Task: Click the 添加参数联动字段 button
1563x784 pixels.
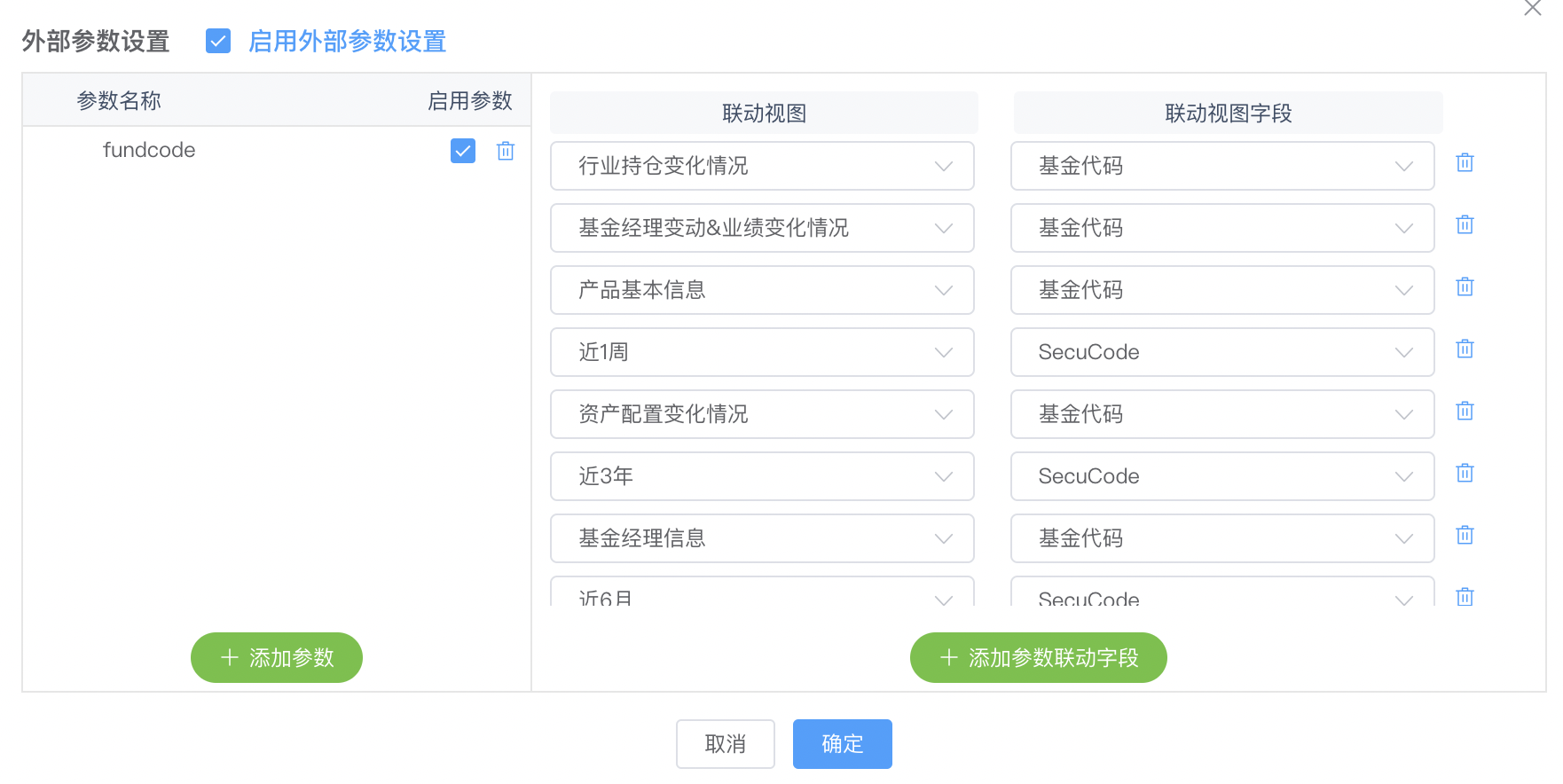Action: click(1038, 657)
